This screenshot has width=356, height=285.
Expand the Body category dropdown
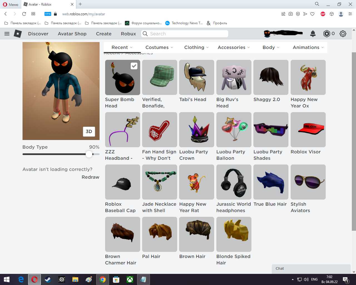(x=271, y=47)
